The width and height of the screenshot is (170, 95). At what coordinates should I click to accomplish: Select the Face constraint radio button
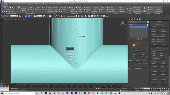[x=152, y=55]
